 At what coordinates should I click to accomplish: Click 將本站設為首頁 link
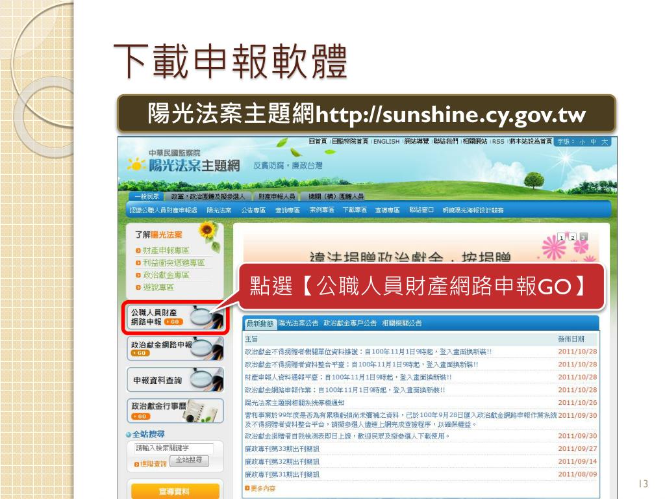click(x=531, y=141)
